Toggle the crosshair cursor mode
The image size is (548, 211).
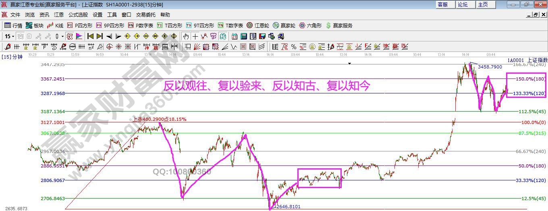pos(195,36)
